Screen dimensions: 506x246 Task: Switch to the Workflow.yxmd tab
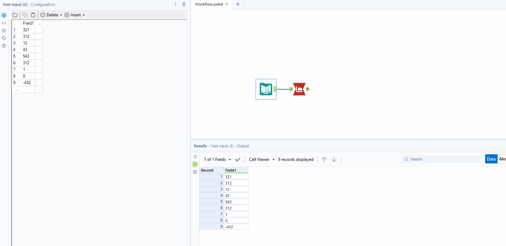click(210, 5)
